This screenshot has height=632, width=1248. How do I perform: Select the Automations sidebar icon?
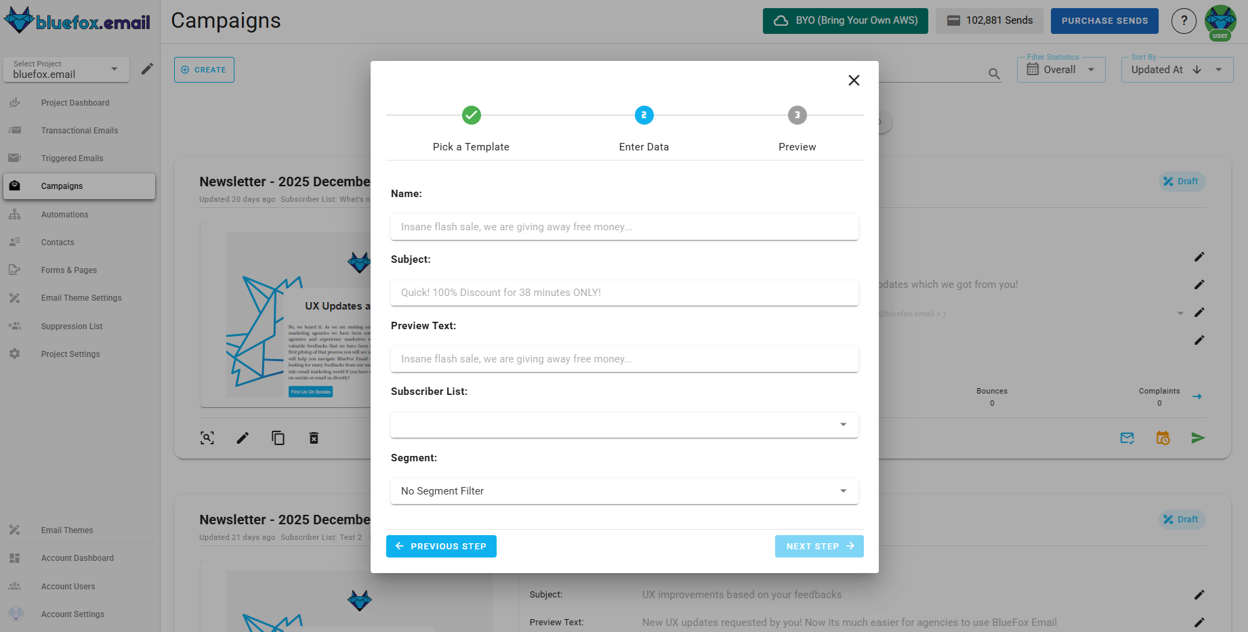tap(16, 214)
